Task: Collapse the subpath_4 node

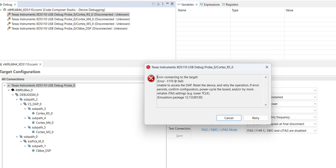Action: pyautogui.click(x=25, y=118)
